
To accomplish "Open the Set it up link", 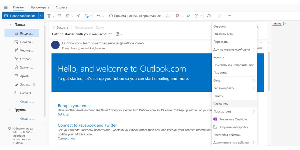I will (x=63, y=114).
